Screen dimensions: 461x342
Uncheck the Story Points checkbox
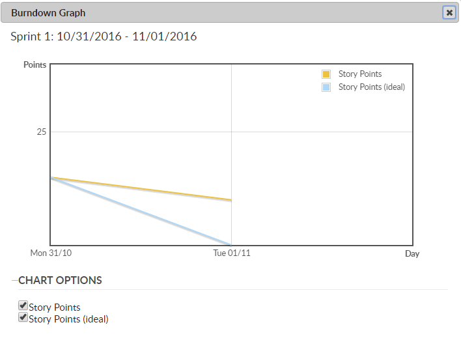[23, 306]
